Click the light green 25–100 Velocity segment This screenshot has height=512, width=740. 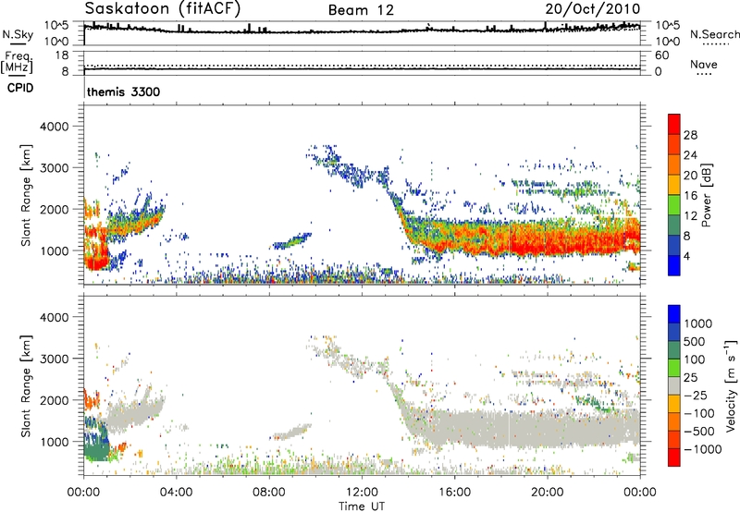[674, 368]
